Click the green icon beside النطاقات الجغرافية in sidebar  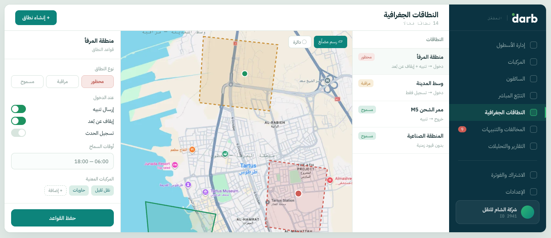533,113
